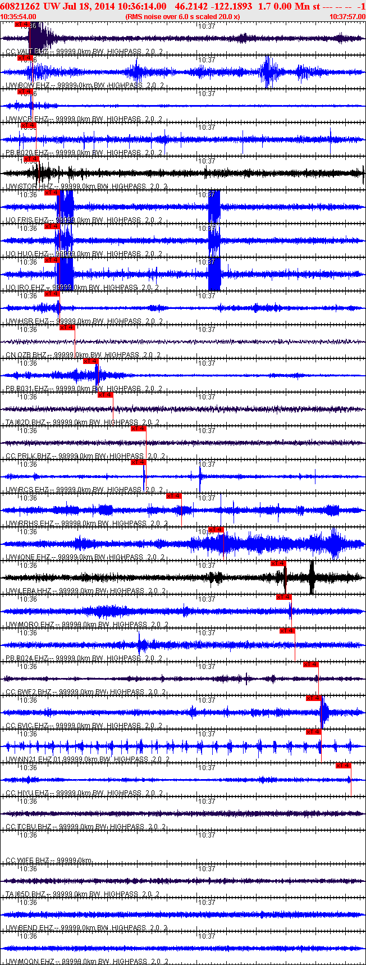Click the red pick flag on UW HSR trace
Image resolution: width=366 pixels, height=965 pixels.
(x=52, y=294)
